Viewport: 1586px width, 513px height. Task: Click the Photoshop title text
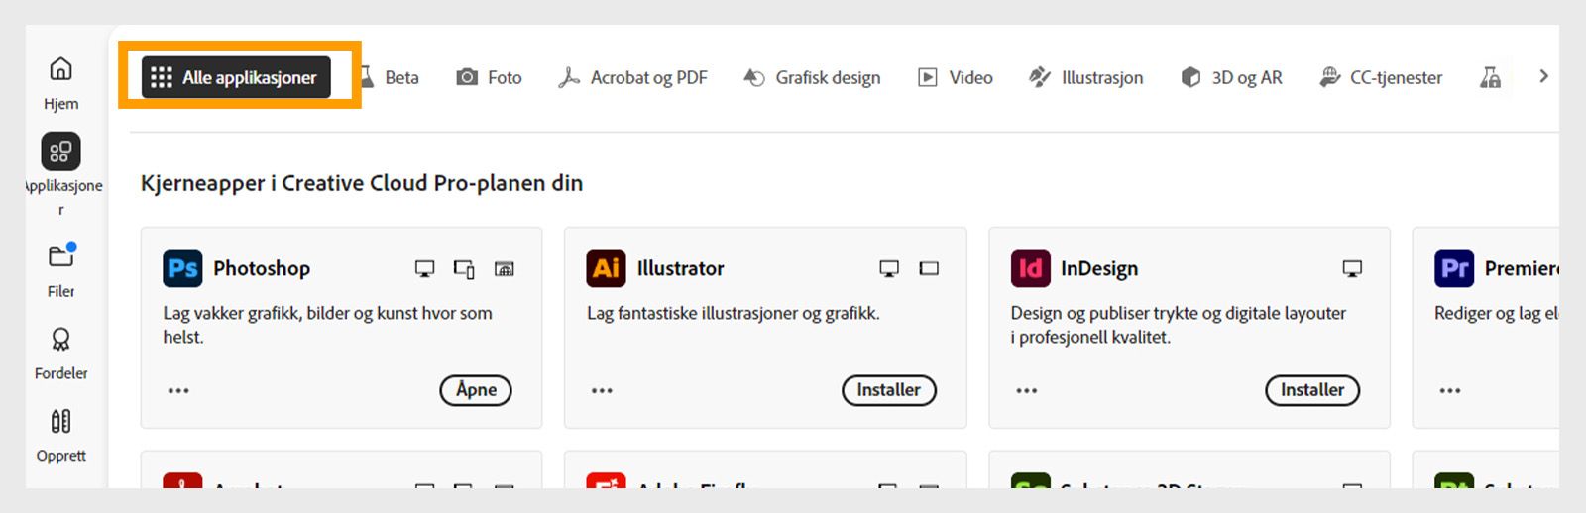point(262,268)
